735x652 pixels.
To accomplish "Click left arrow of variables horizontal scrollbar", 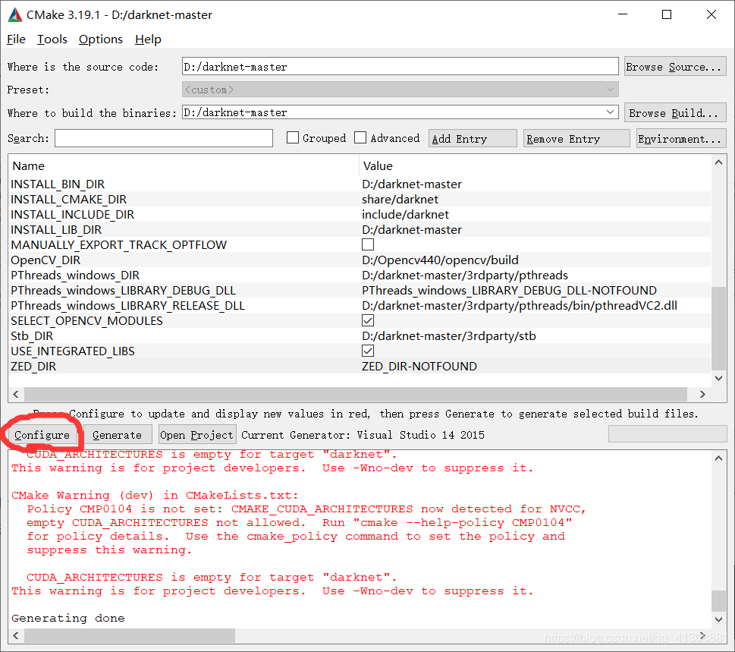I will (16, 394).
